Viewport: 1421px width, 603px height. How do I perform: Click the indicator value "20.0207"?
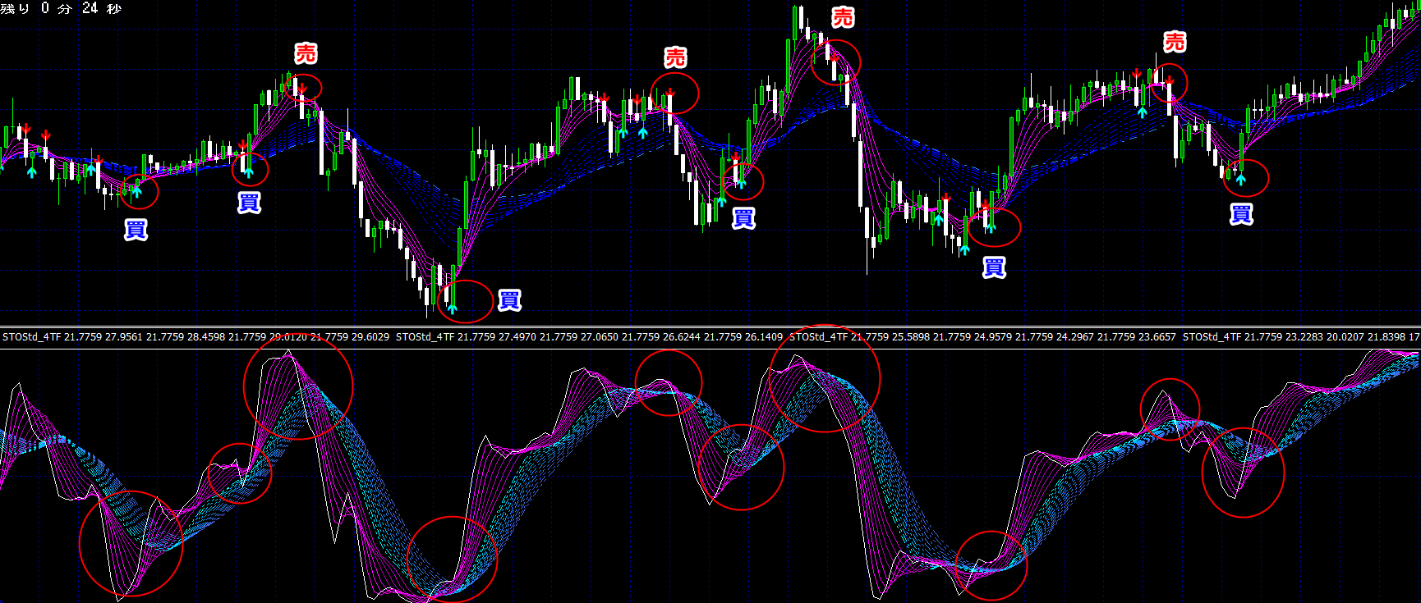(x=1345, y=337)
